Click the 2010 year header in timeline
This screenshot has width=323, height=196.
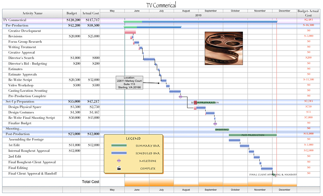coord(199,15)
